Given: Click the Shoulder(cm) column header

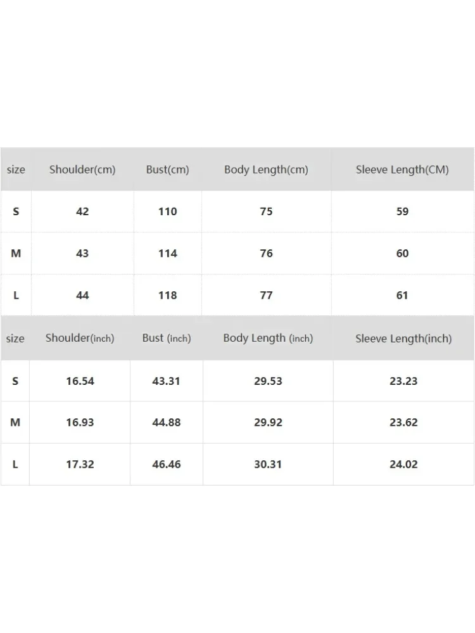Looking at the screenshot, I should [x=82, y=170].
